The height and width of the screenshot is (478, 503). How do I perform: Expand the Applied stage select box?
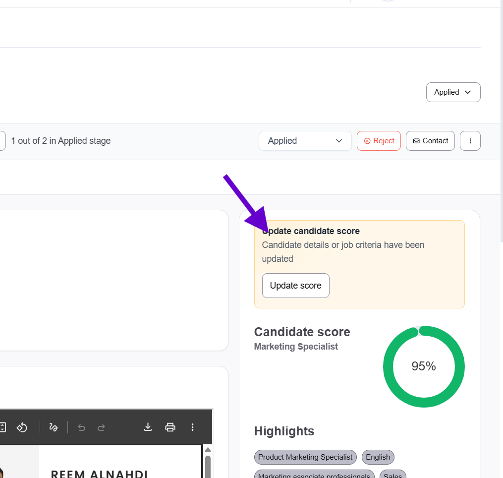305,141
